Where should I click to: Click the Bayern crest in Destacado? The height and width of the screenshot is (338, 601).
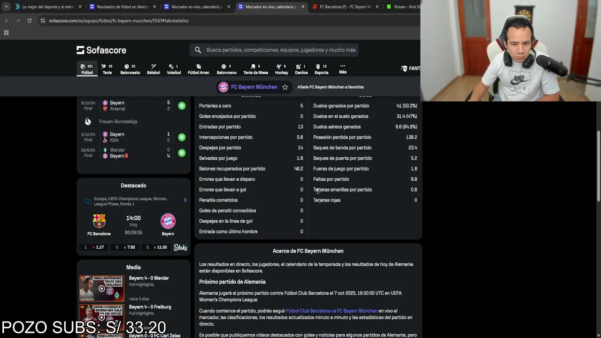tap(168, 221)
